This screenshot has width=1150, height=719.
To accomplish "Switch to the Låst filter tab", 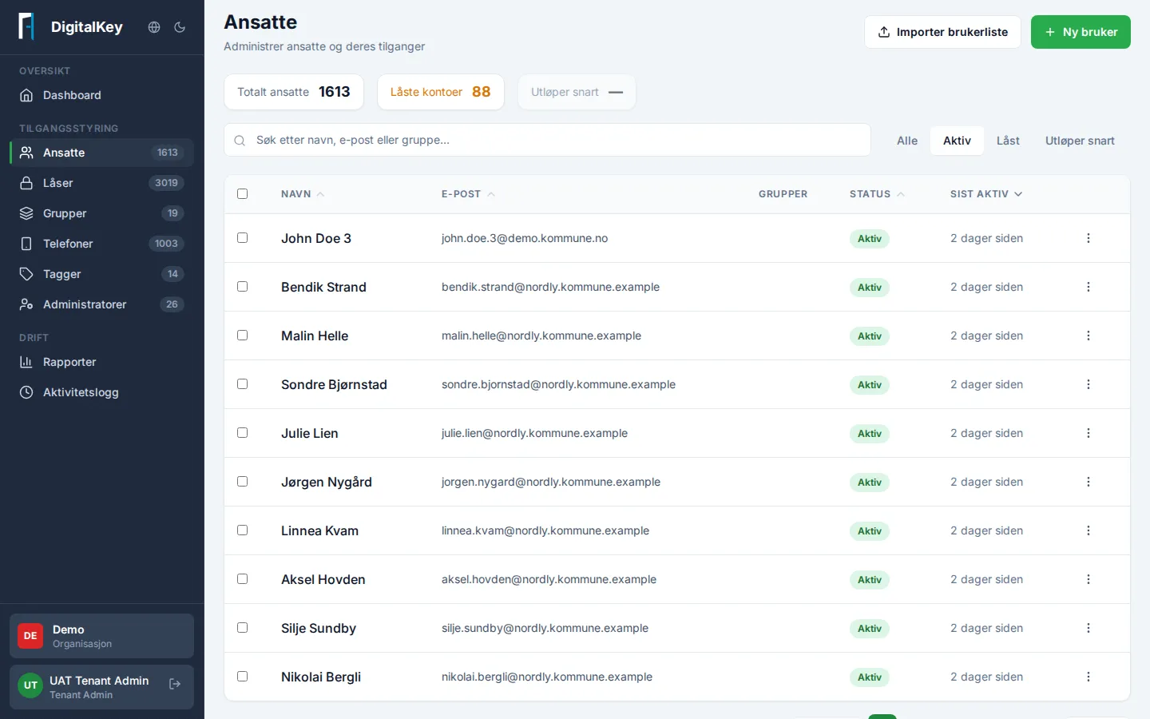I will tap(1008, 141).
